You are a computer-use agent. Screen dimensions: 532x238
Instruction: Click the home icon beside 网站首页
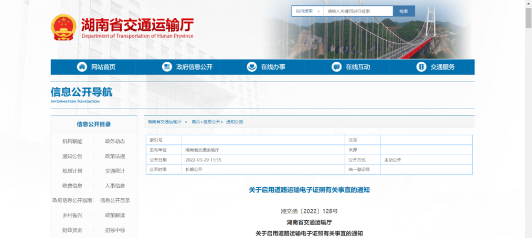(82, 67)
